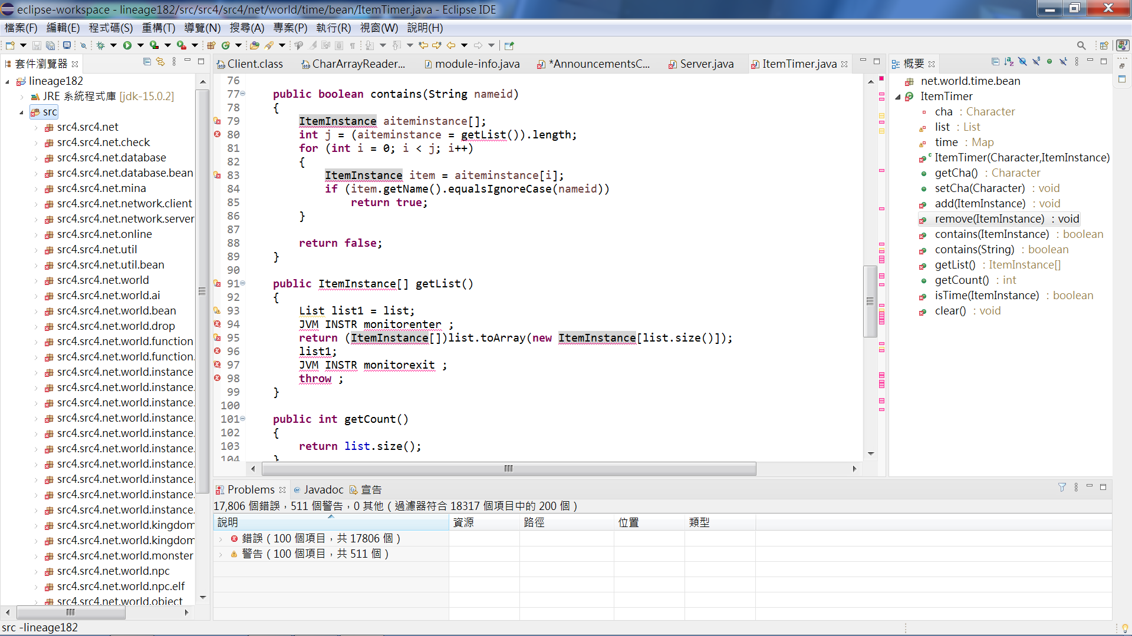Click the editor vertical scrollbar thumb

click(870, 301)
